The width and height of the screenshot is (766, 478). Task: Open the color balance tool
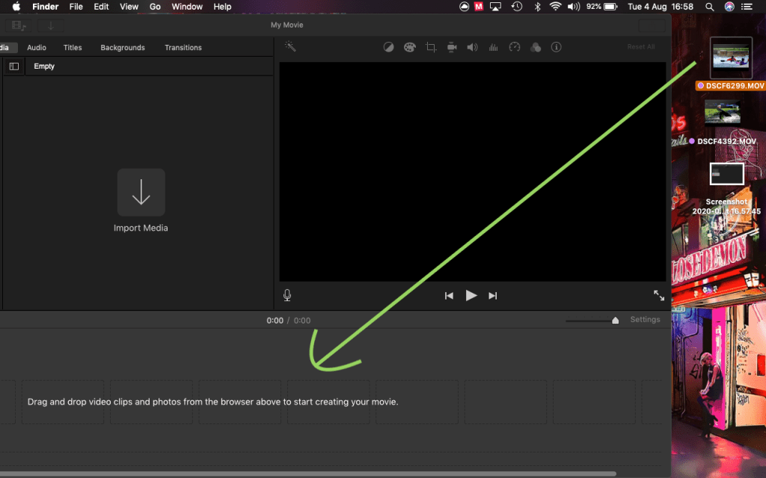pyautogui.click(x=388, y=47)
